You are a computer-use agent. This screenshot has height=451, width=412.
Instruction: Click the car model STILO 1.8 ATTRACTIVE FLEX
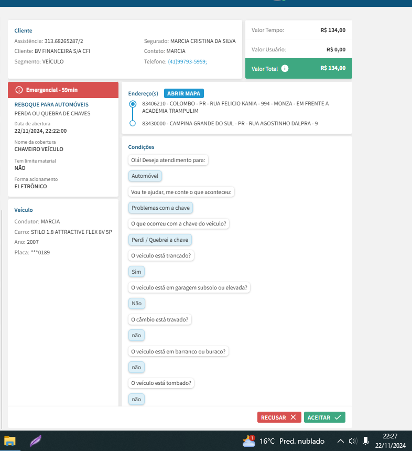click(71, 232)
